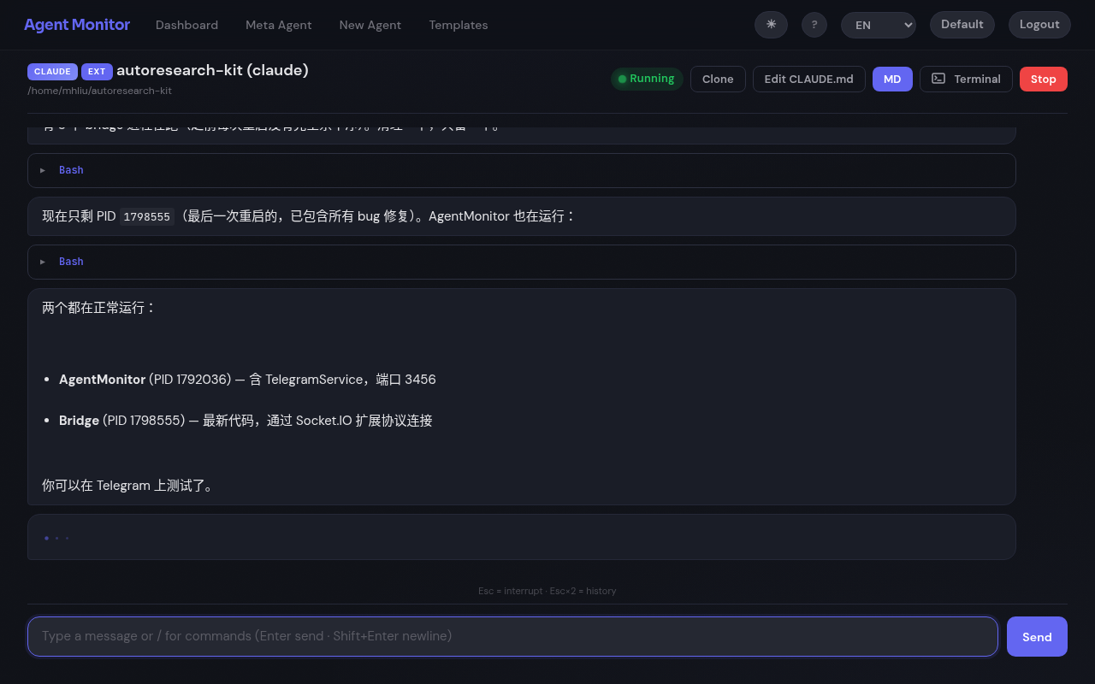Toggle the light/dark theme sun icon
The image size is (1095, 684).
tap(771, 25)
